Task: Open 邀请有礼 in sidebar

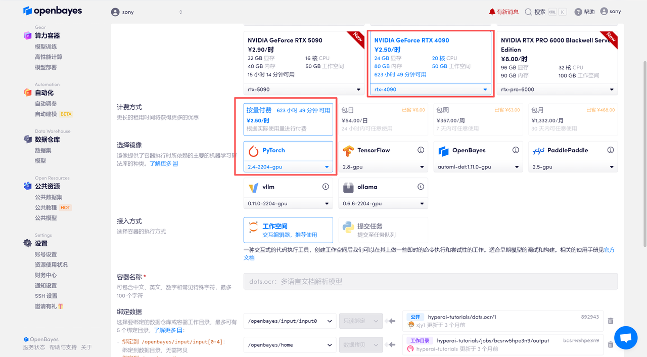Action: (49, 306)
